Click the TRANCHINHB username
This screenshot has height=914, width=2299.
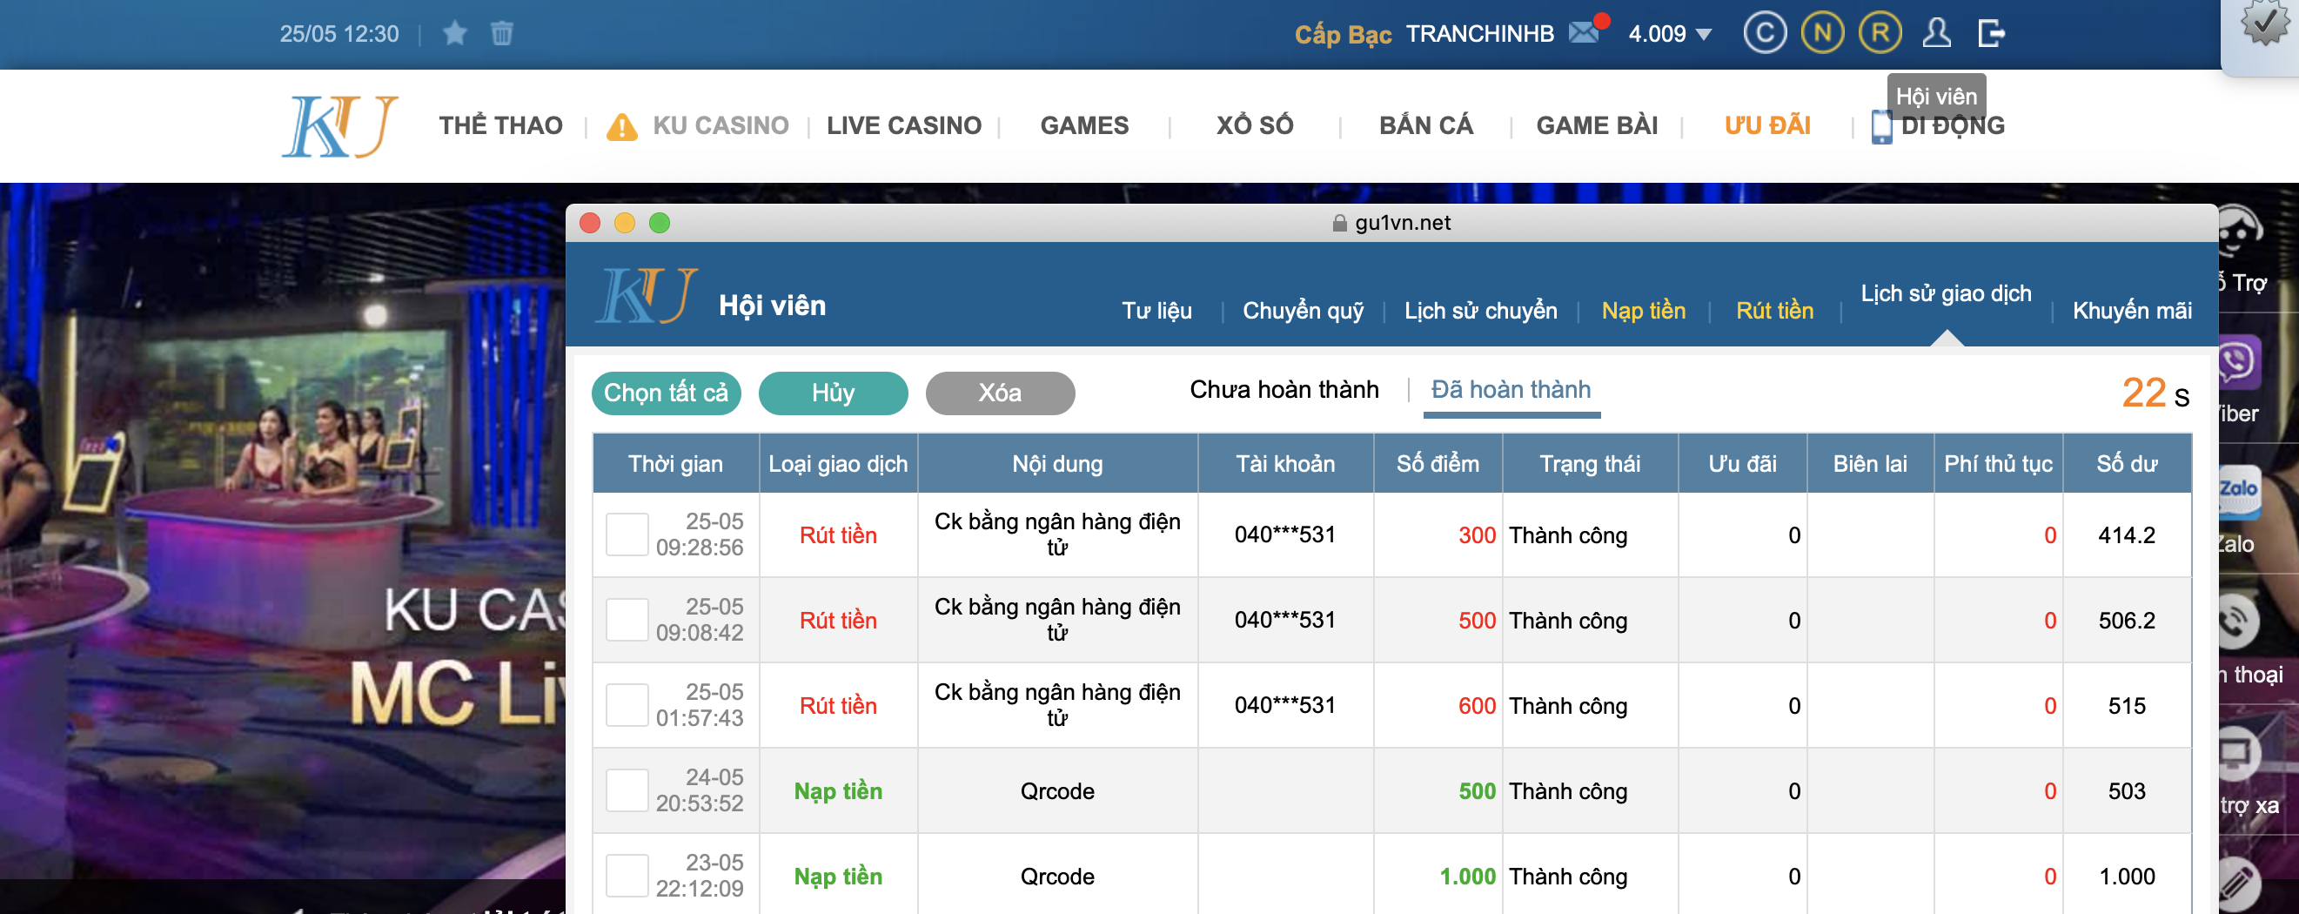point(1479,34)
